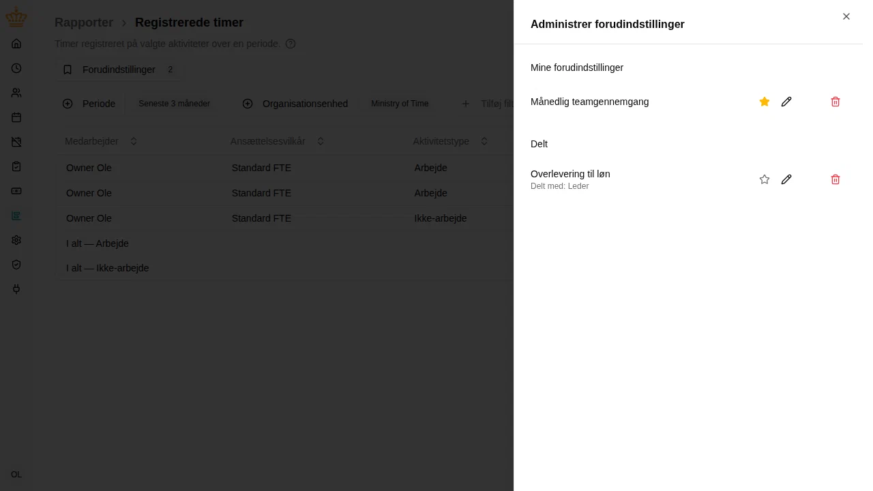The image size is (873, 491).
Task: Open the Seneste 3 måneder period value
Action: (175, 104)
